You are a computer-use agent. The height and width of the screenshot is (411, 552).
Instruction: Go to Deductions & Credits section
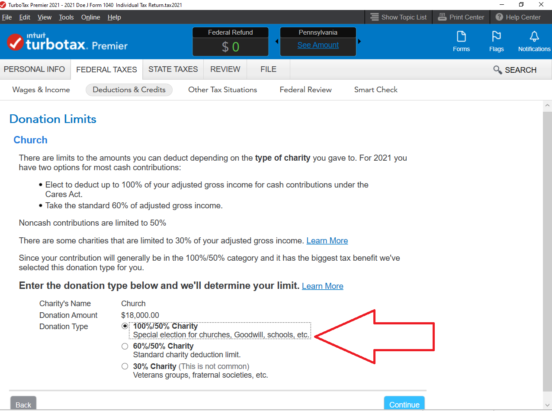(x=129, y=90)
